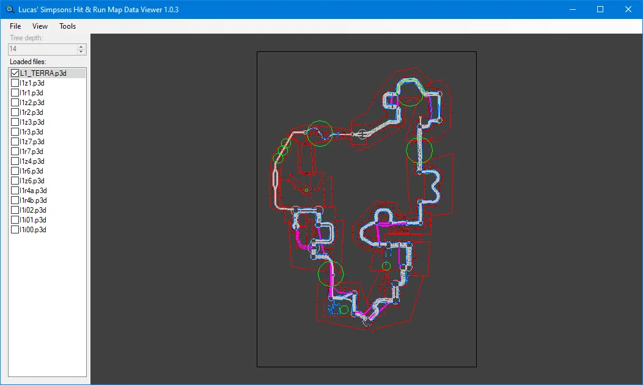Click the Tree depth down stepper arrow
The height and width of the screenshot is (385, 643).
tap(80, 52)
